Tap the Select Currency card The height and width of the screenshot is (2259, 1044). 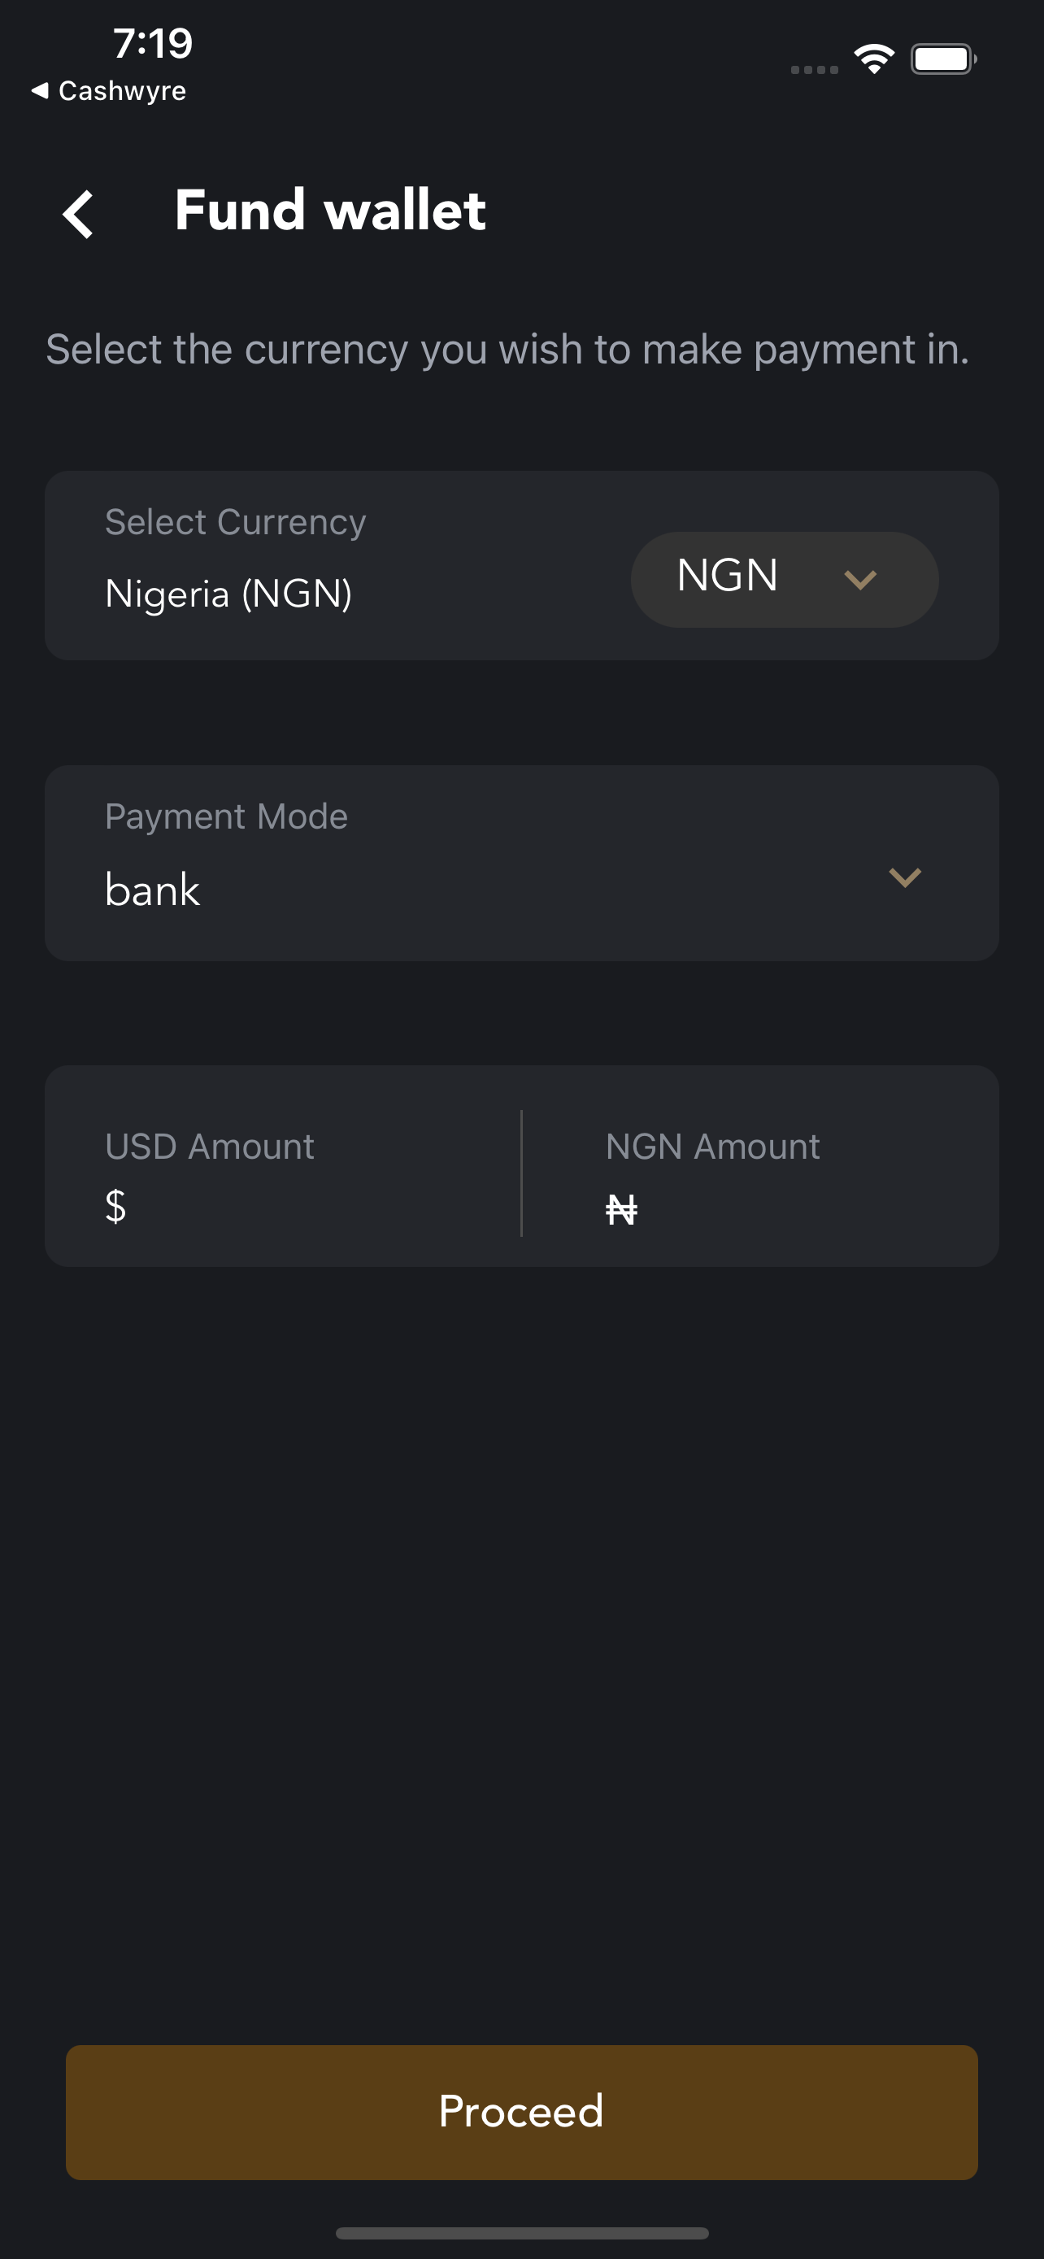tap(521, 566)
